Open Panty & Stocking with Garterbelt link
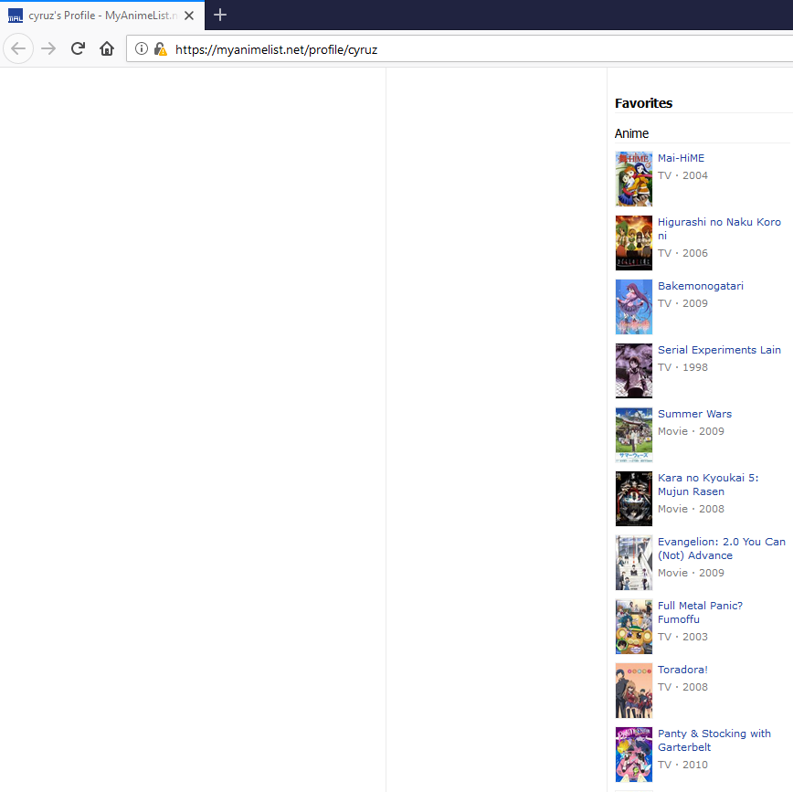Viewport: 793px width, 792px height. (x=714, y=740)
